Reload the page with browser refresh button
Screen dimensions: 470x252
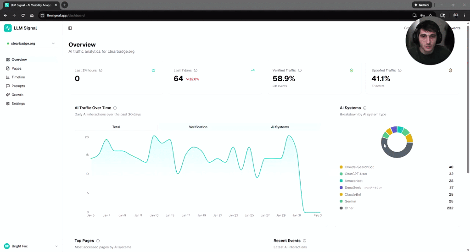(x=23, y=15)
